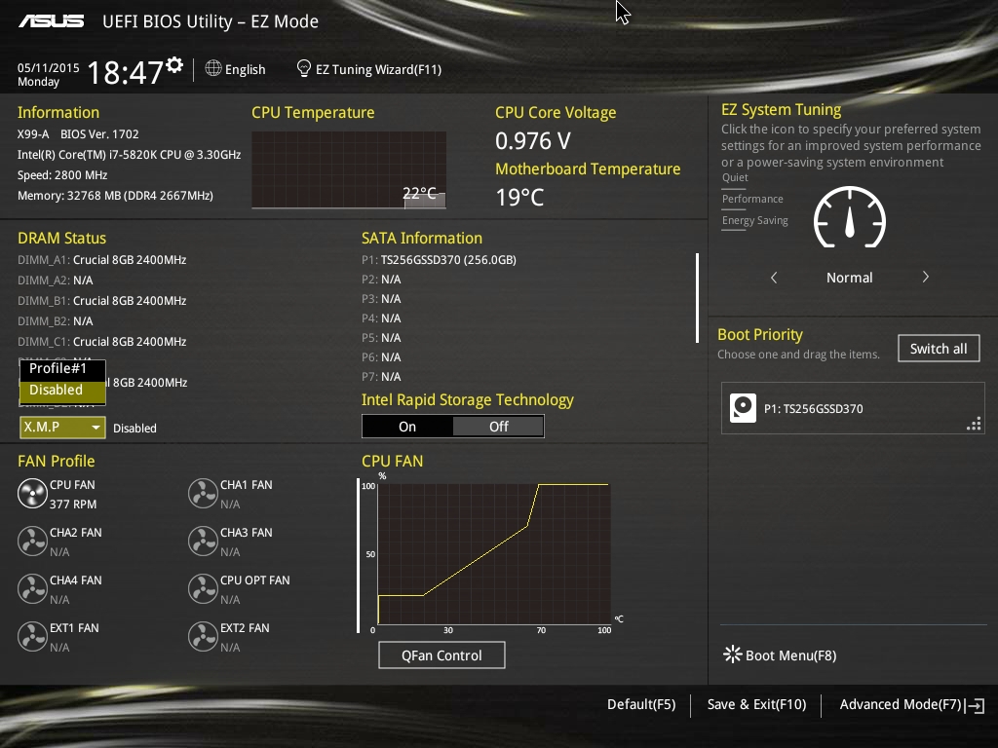Click the CHA2 FAN icon
The image size is (998, 748).
(x=32, y=542)
